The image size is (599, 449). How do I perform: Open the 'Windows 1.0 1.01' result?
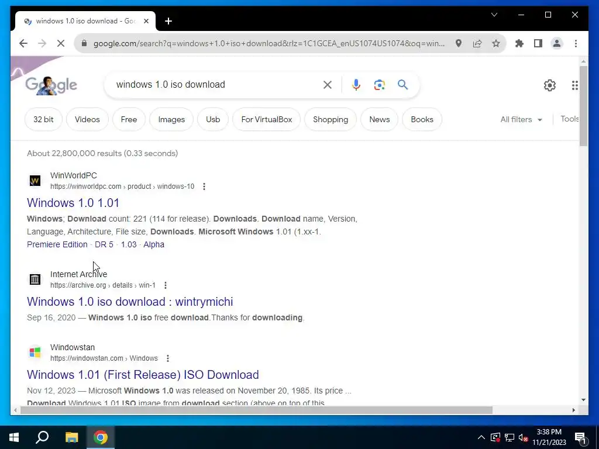73,203
